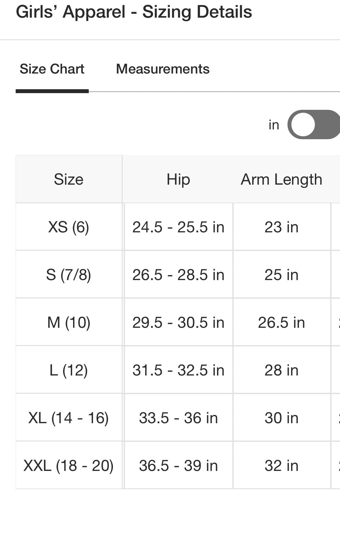Click the Size column header

coord(69,179)
